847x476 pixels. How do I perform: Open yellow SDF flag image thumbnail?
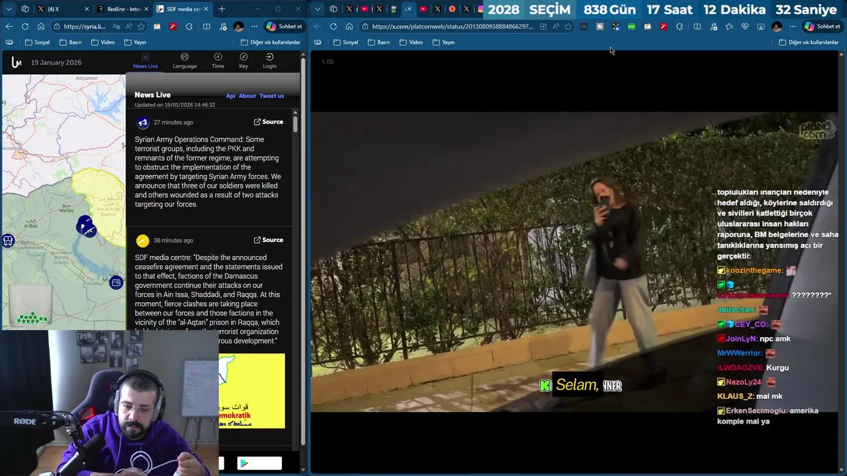tap(252, 391)
